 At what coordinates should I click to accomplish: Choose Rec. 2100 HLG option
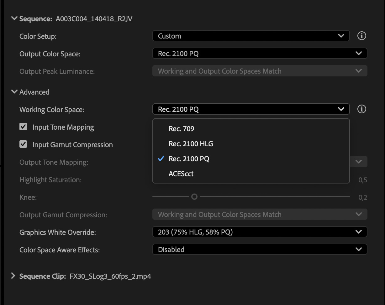tap(191, 144)
